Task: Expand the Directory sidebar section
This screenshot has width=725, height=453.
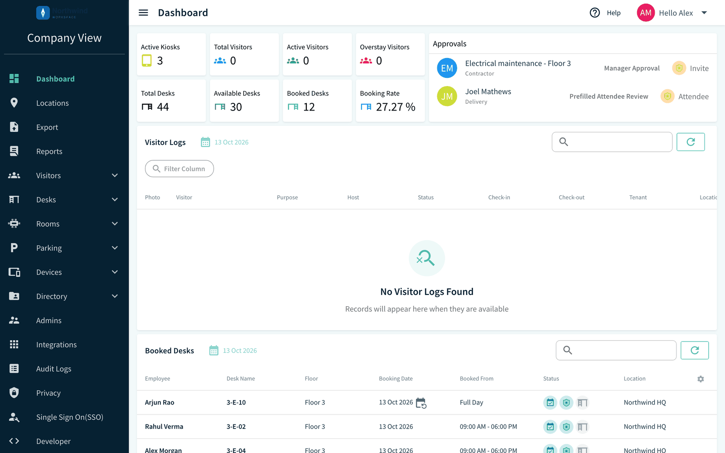Action: tap(115, 296)
